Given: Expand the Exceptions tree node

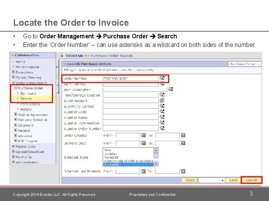Looking at the screenshot, I should click(13, 72).
